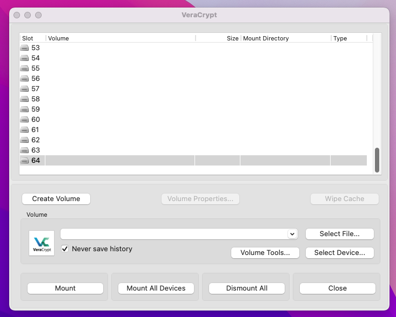Click the highlighted slot 64 drive icon
The width and height of the screenshot is (396, 317).
pos(24,161)
